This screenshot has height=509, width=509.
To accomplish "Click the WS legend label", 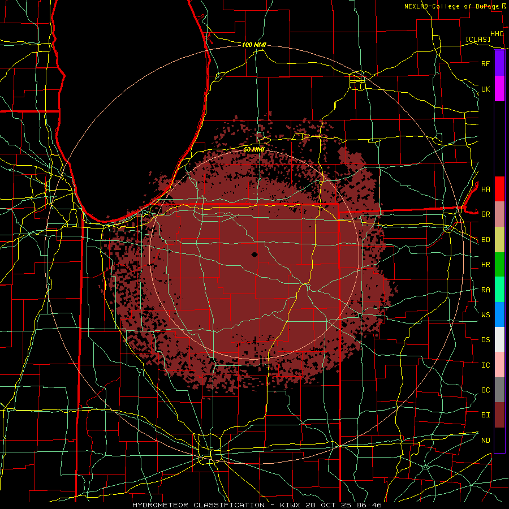I will tap(485, 314).
